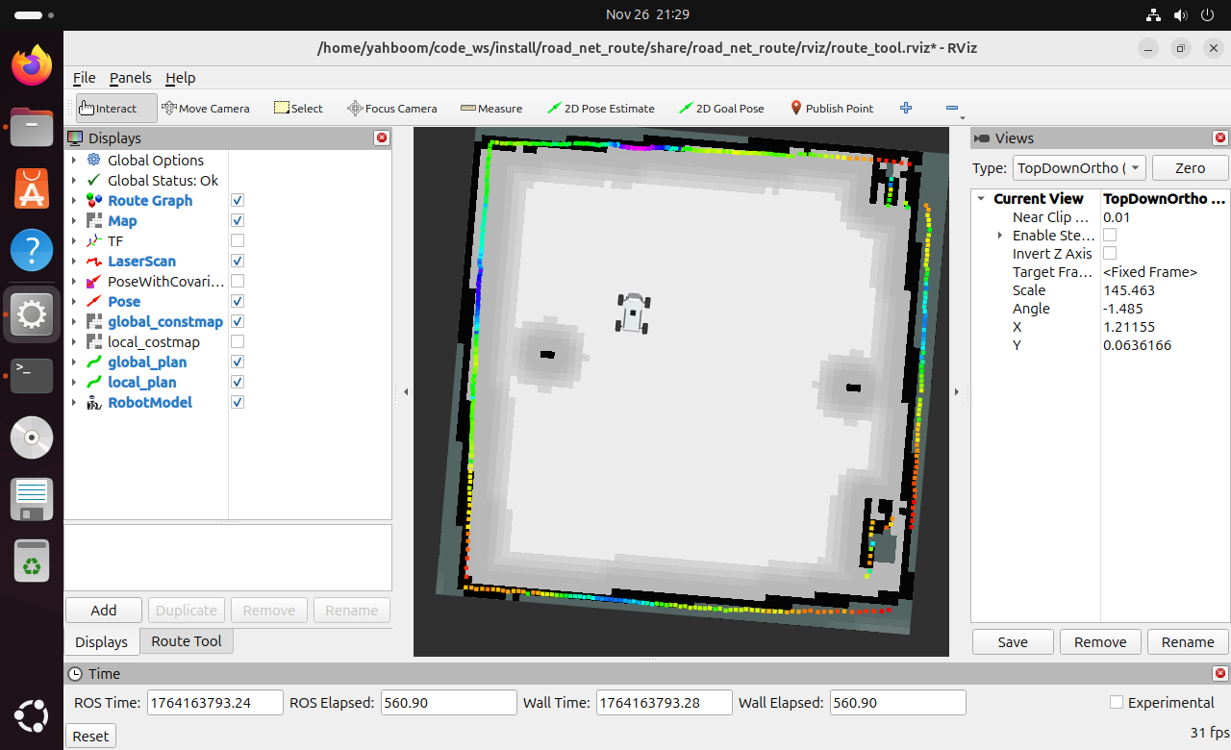Image resolution: width=1231 pixels, height=750 pixels.
Task: Select the Focus Camera tool
Action: 391,109
